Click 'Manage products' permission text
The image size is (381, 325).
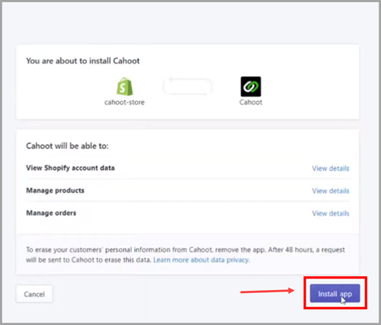55,190
